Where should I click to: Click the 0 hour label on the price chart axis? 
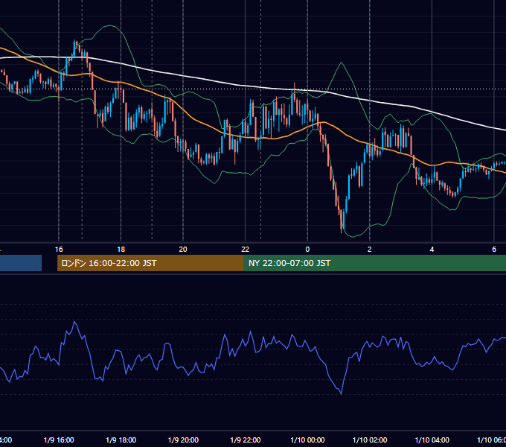(x=307, y=250)
